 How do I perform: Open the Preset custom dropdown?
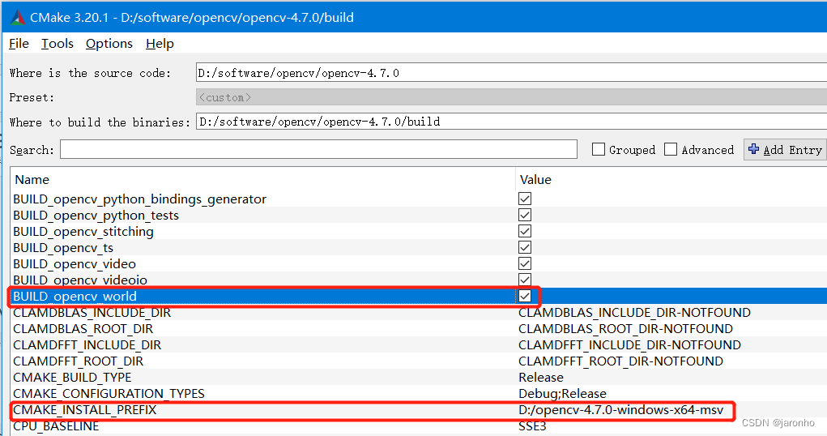[511, 97]
